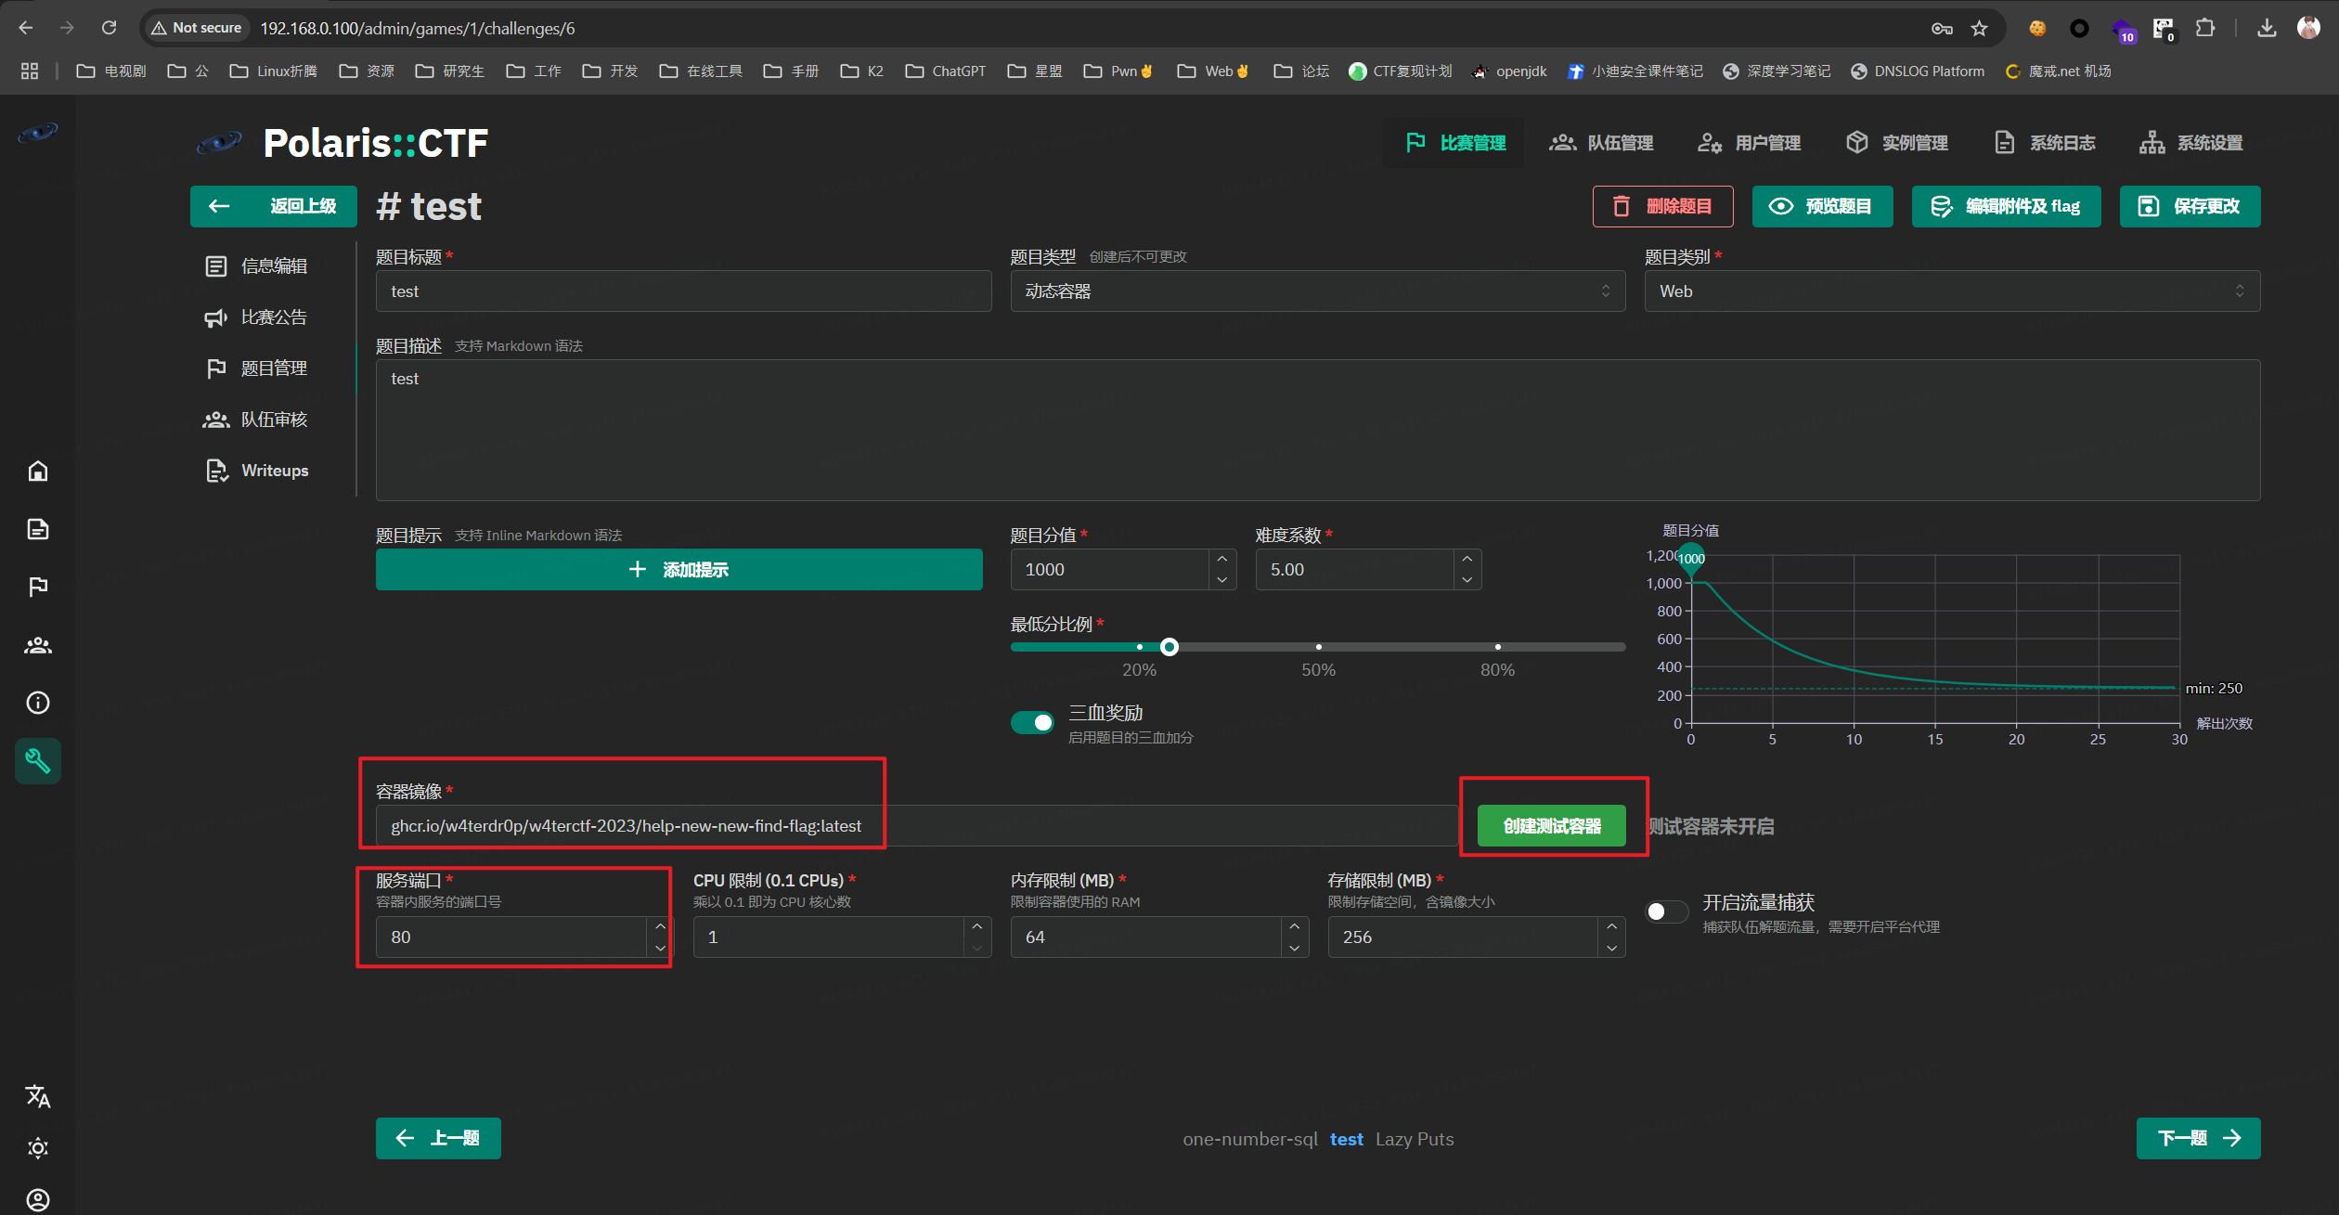Click the 保存更改 save button
The height and width of the screenshot is (1215, 2339).
pyautogui.click(x=2190, y=206)
